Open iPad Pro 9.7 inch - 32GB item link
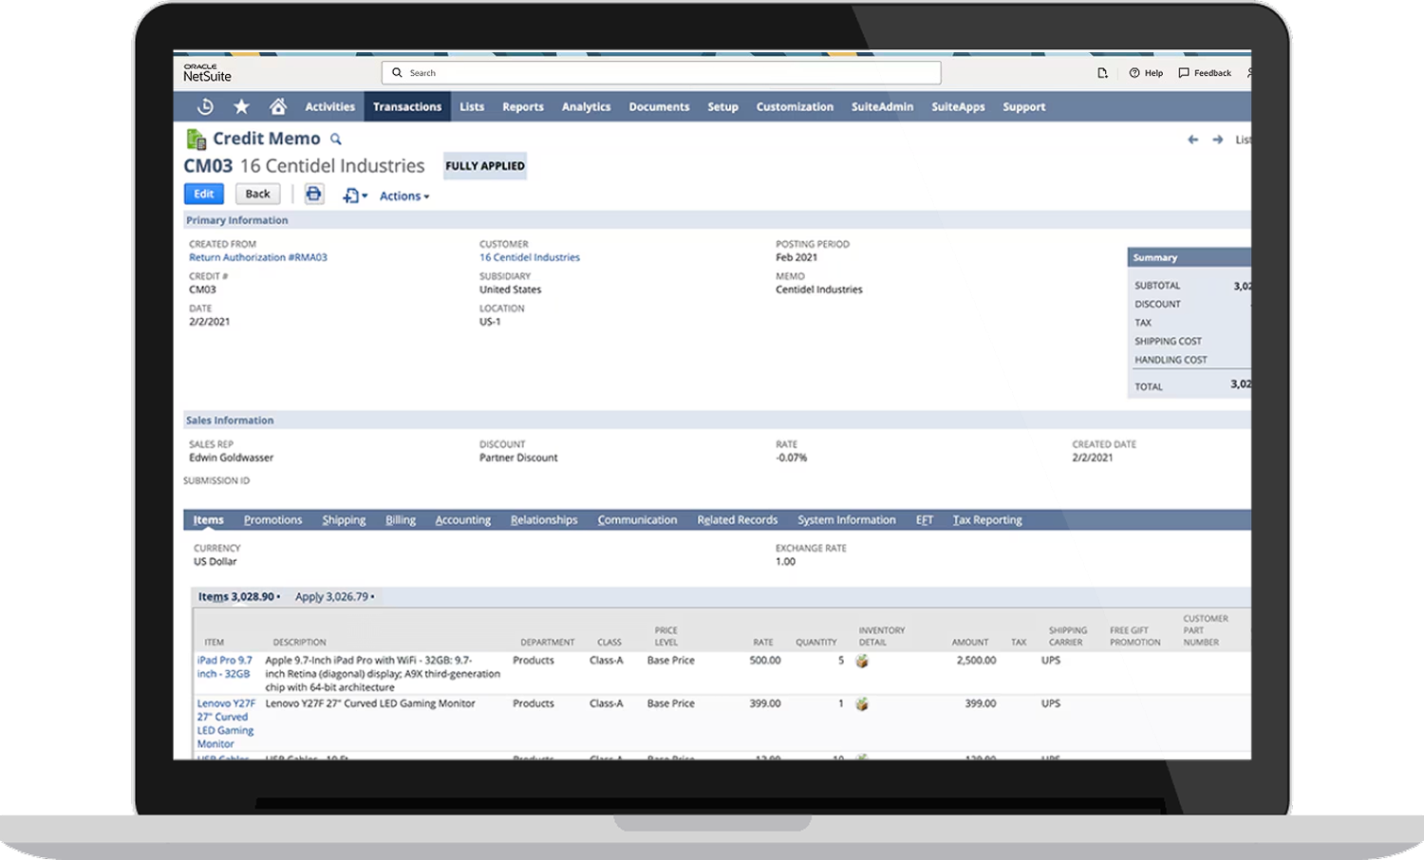1424x860 pixels. 225,667
